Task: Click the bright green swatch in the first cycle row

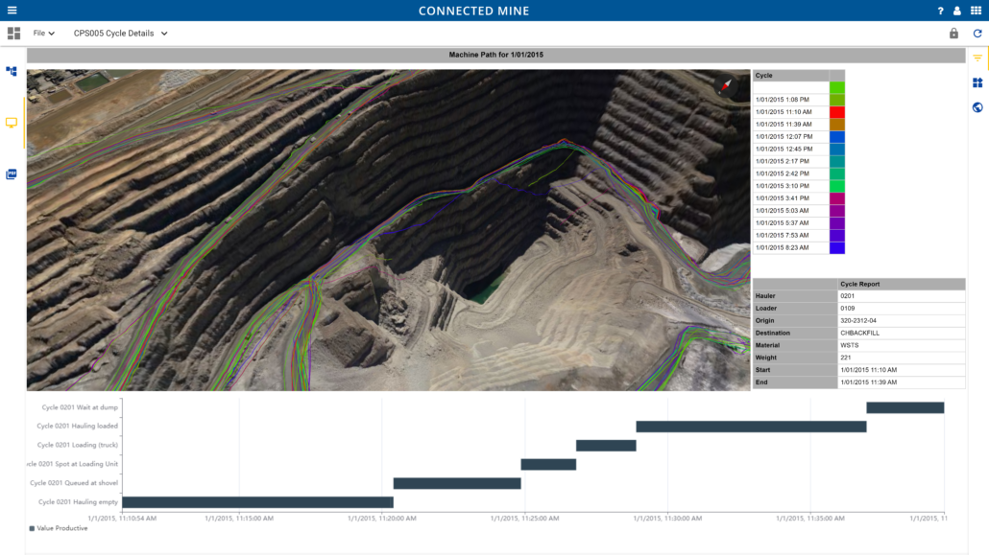Action: (837, 87)
